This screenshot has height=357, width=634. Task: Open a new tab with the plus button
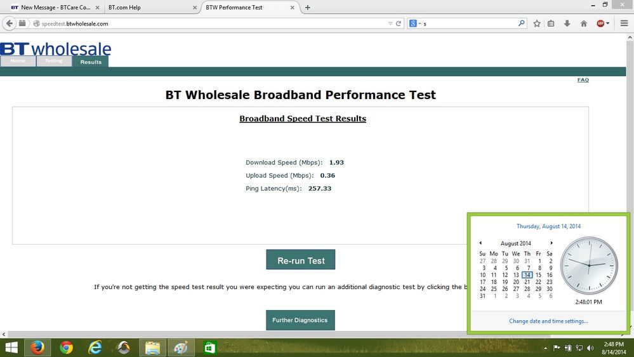[x=307, y=7]
